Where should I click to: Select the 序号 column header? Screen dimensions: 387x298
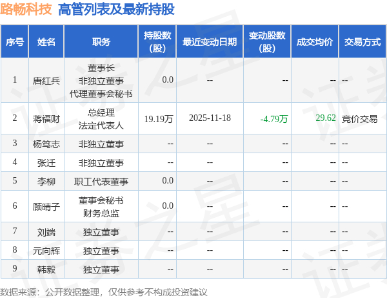click(15, 42)
